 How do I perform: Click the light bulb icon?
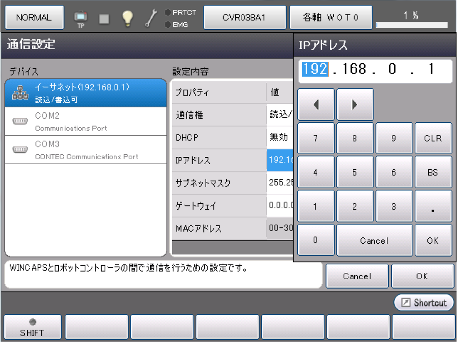coord(128,18)
